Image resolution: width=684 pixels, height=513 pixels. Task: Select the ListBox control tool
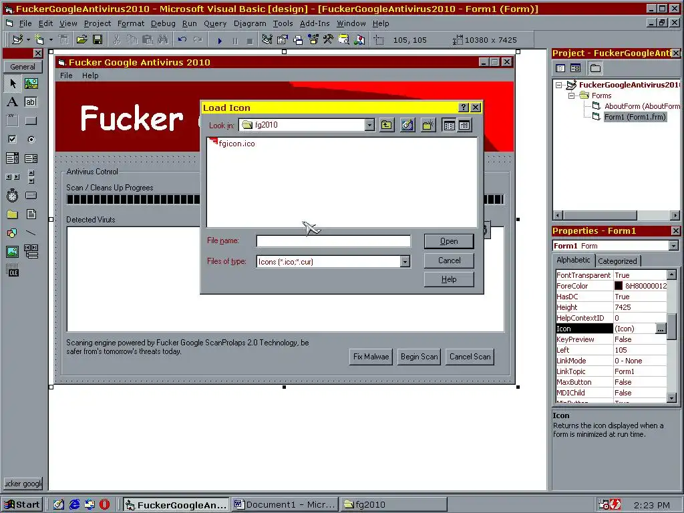pos(31,158)
